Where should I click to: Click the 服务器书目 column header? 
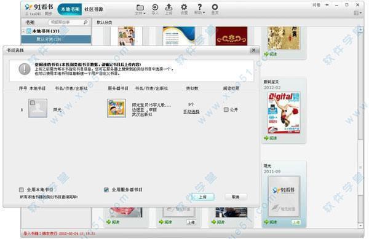coord(118,88)
